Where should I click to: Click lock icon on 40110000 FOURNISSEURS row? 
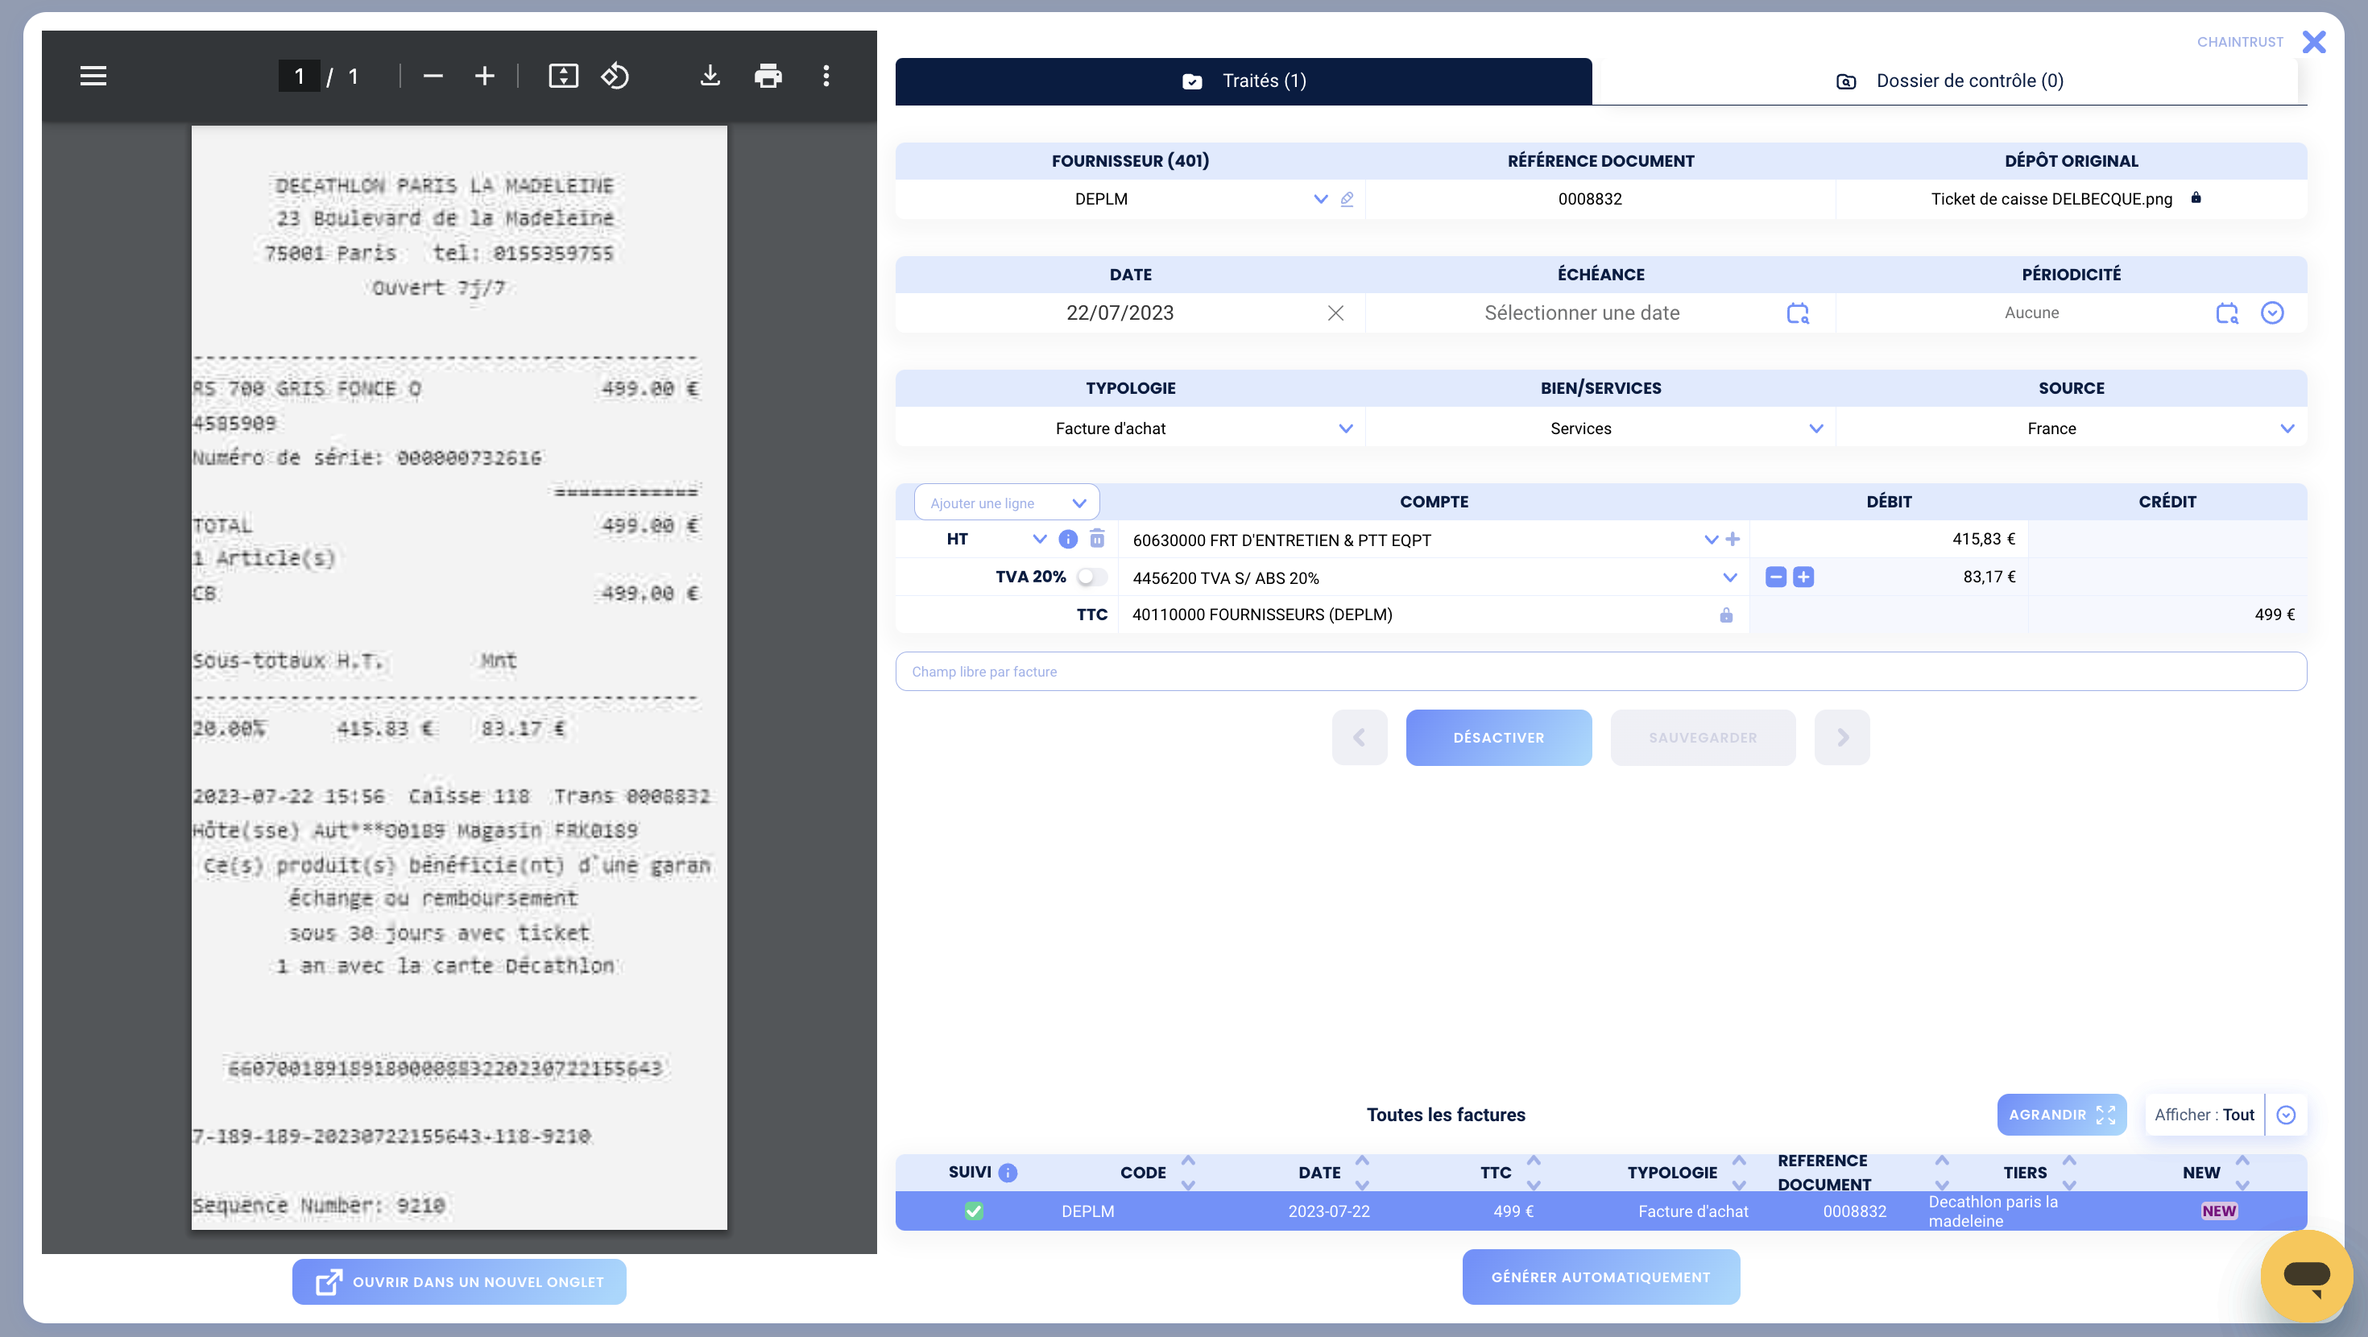[x=1726, y=615]
